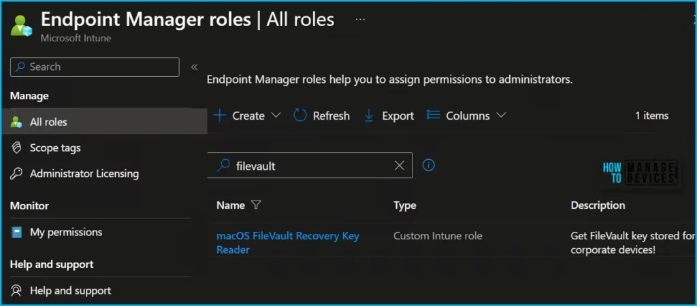Clear the filevault search with X
Viewport: 697px width, 306px height.
point(400,166)
